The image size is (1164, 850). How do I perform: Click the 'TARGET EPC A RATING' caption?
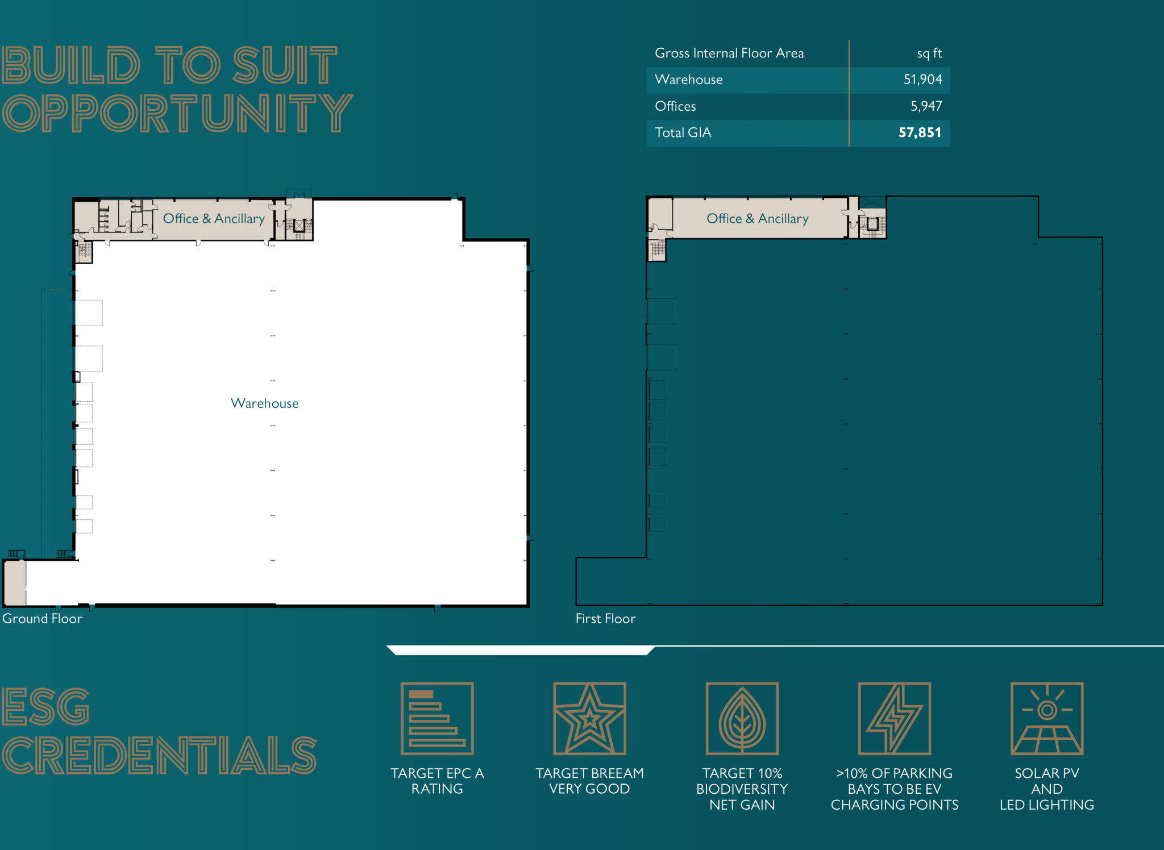click(437, 781)
